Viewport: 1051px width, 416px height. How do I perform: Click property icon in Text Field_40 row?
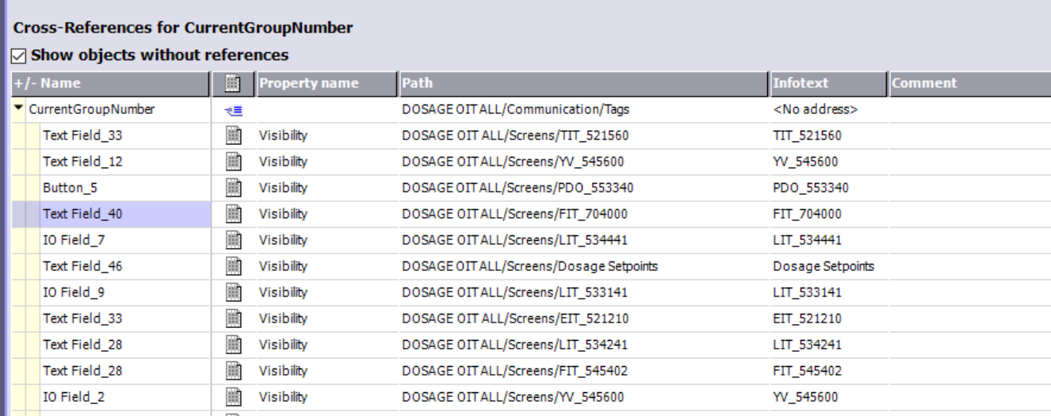tap(233, 214)
